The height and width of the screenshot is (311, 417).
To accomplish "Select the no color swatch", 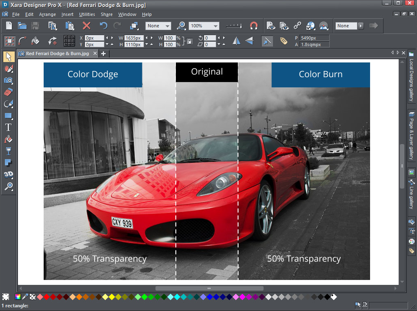I will (33, 297).
